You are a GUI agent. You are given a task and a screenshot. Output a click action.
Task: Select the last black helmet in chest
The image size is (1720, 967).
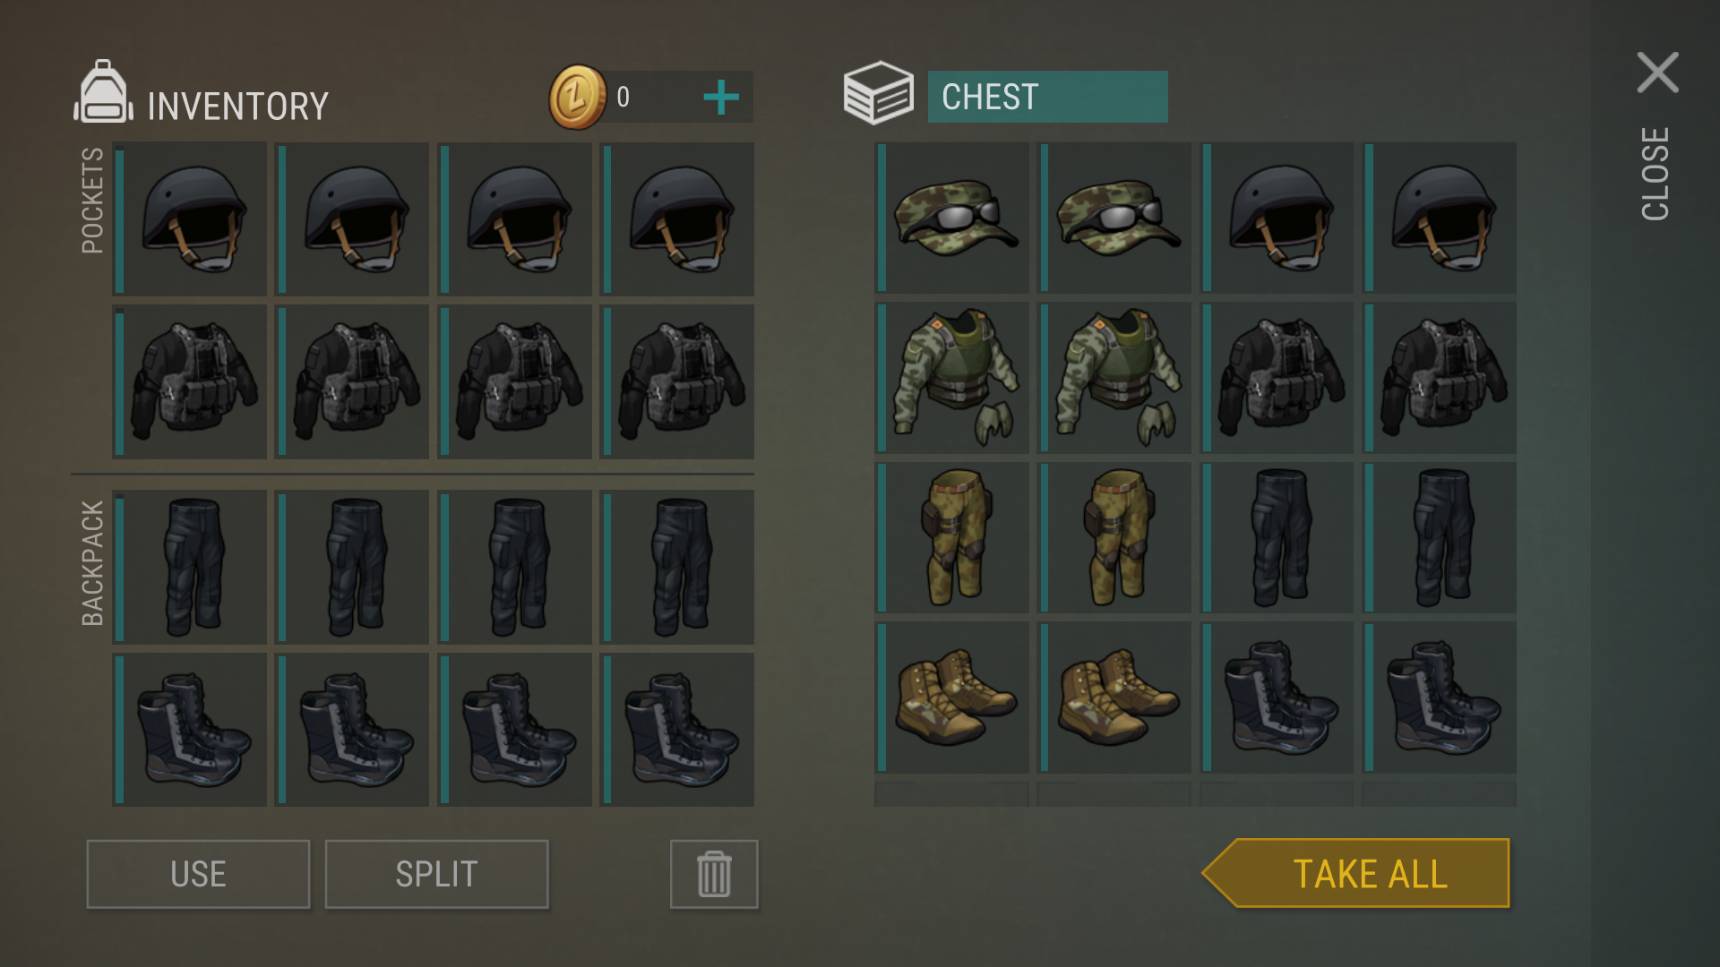pyautogui.click(x=1439, y=218)
